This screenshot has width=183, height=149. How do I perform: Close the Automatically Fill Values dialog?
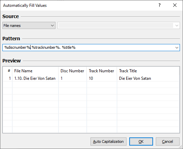coord(175,5)
